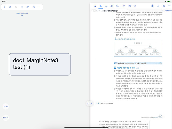Open search in the document
This screenshot has width=172, height=129.
coord(158,6)
